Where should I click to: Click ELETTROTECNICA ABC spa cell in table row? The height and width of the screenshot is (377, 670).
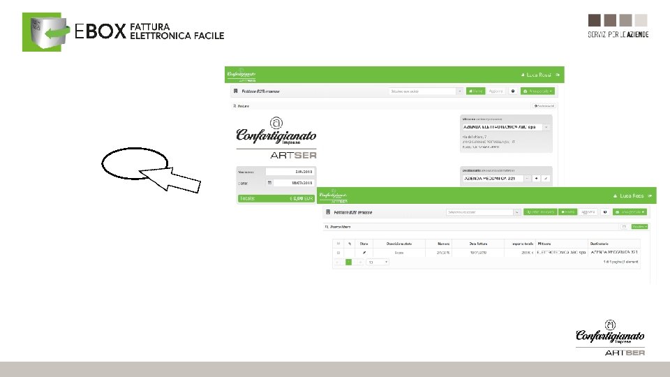pyautogui.click(x=561, y=253)
